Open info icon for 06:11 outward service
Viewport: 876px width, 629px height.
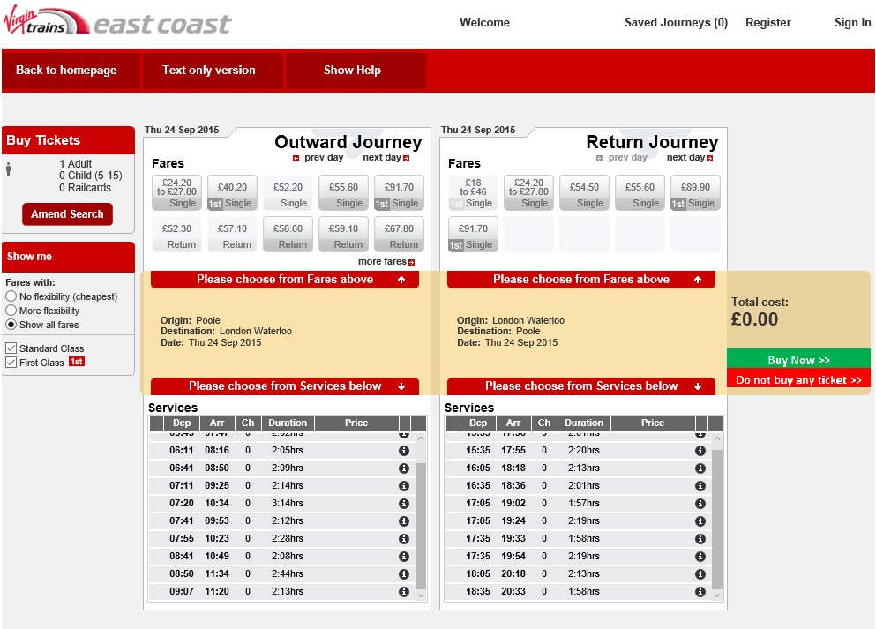(404, 450)
